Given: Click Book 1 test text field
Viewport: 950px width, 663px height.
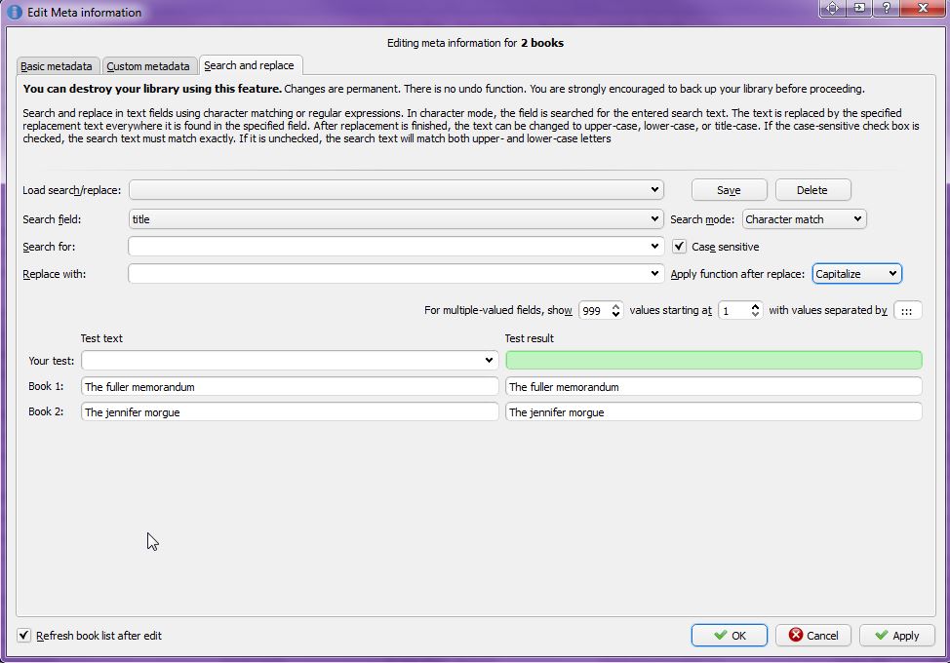Looking at the screenshot, I should coord(290,386).
